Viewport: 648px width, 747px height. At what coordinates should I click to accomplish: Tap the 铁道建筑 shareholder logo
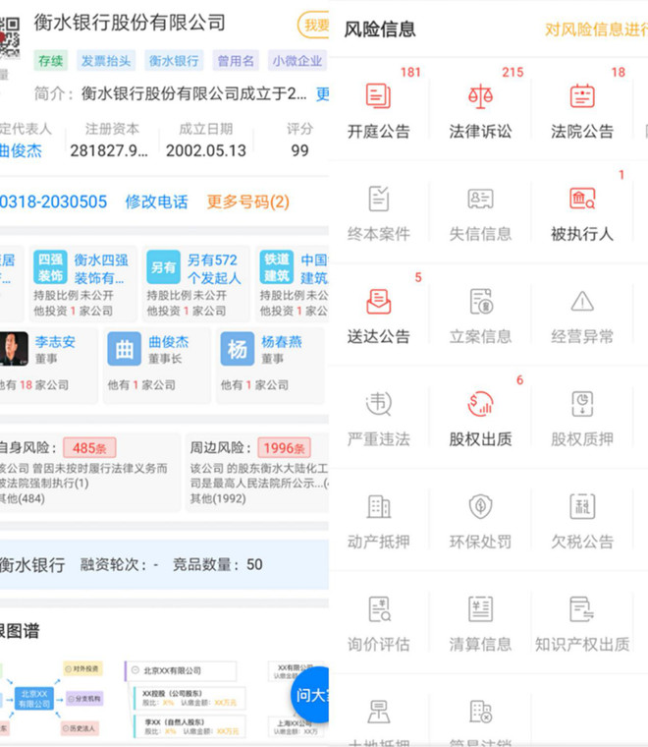[x=277, y=266]
